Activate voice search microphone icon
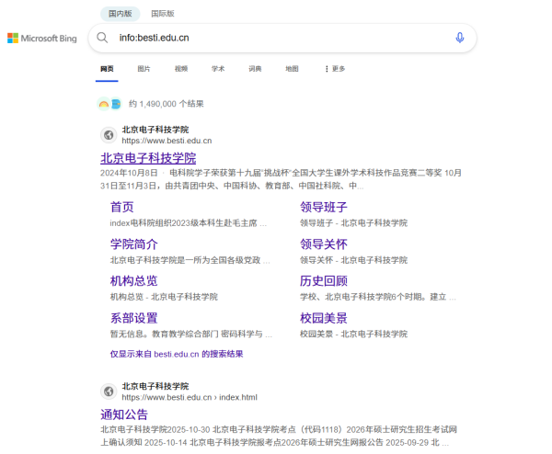552x454 pixels. [x=459, y=38]
